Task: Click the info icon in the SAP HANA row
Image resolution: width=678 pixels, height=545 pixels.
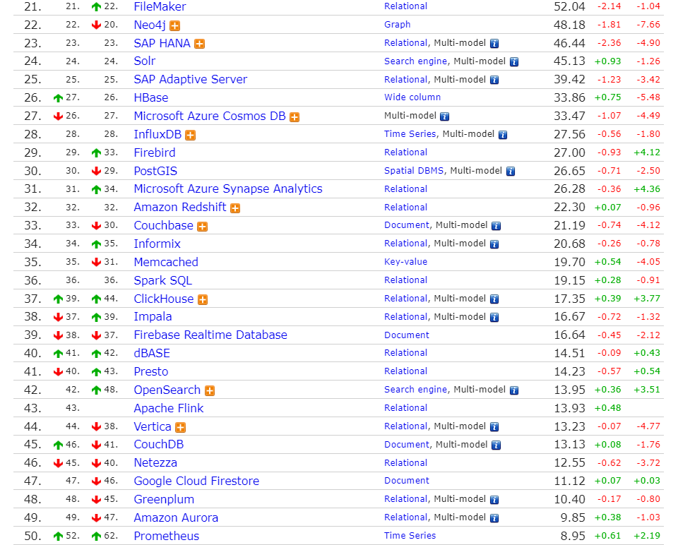Action: tap(494, 43)
